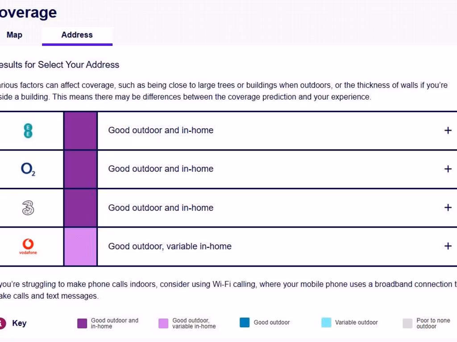The height and width of the screenshot is (342, 457).
Task: Click EE's dark purple coverage swatch
Action: coord(80,130)
